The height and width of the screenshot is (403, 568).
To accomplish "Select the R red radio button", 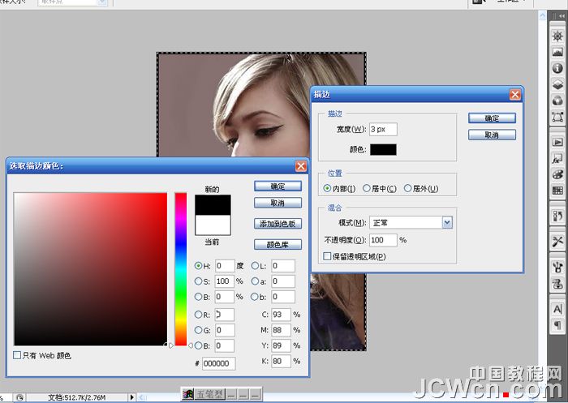I will [x=198, y=315].
